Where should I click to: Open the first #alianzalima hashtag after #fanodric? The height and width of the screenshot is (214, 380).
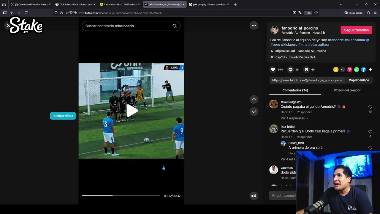coord(355,40)
